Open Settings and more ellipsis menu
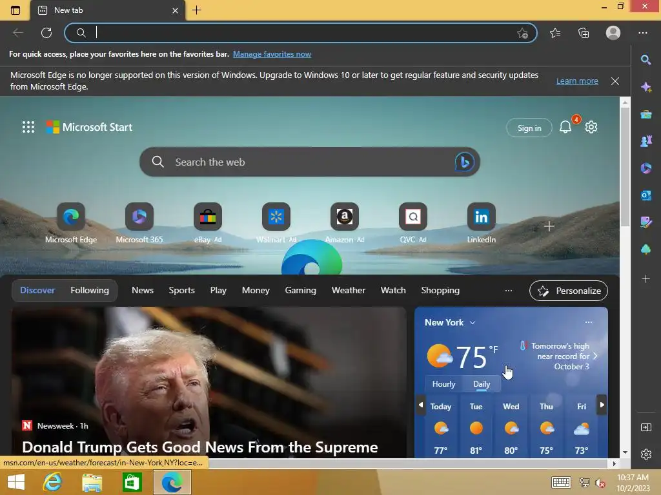The height and width of the screenshot is (495, 661). coord(642,33)
